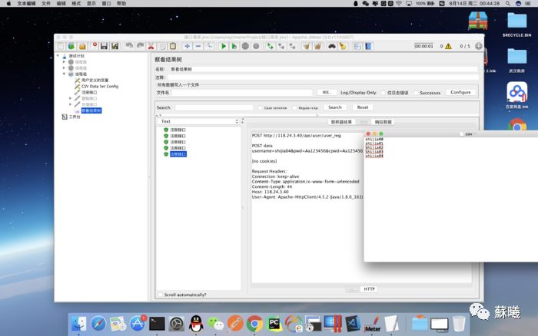This screenshot has width=538, height=336.
Task: Open the 文件 menu
Action: pos(46,3)
